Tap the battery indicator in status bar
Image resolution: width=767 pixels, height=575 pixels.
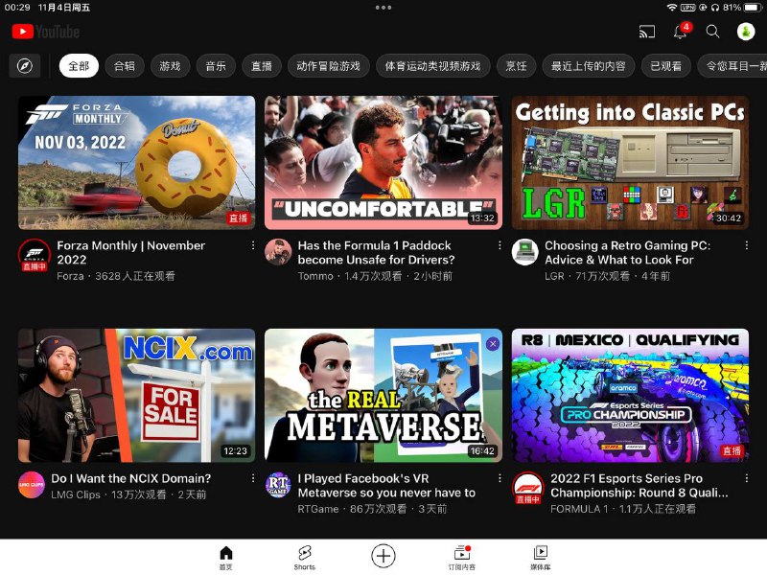click(753, 8)
